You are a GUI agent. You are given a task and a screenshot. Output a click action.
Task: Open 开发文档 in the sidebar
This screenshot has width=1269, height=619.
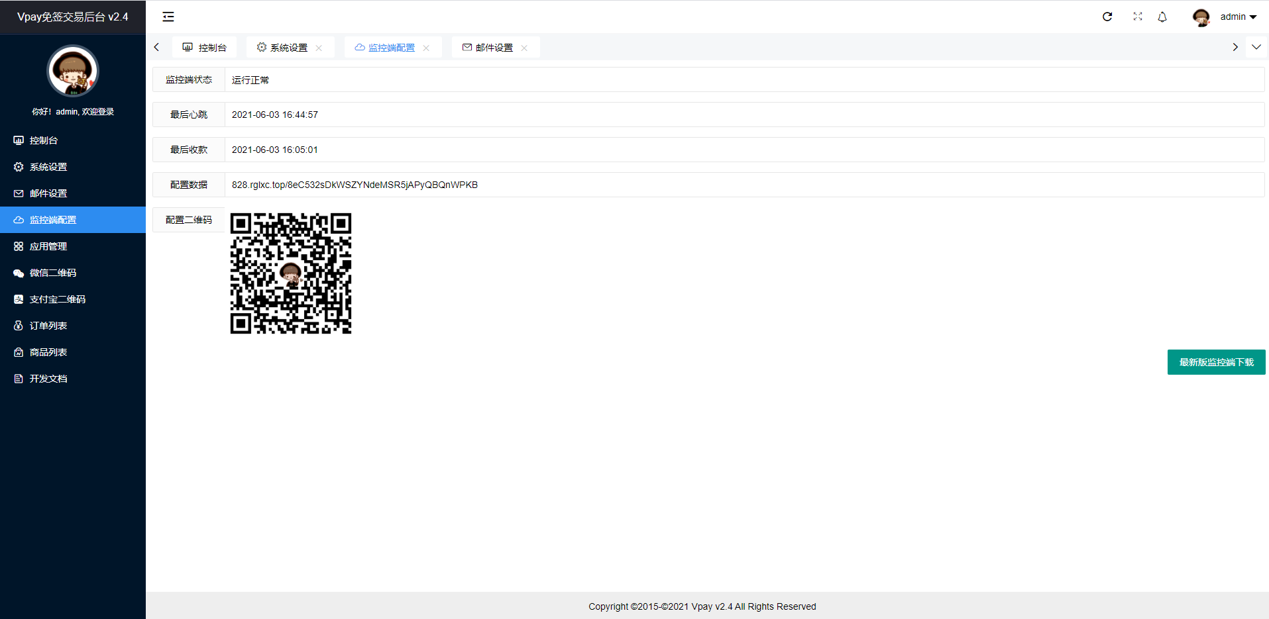[x=48, y=379]
